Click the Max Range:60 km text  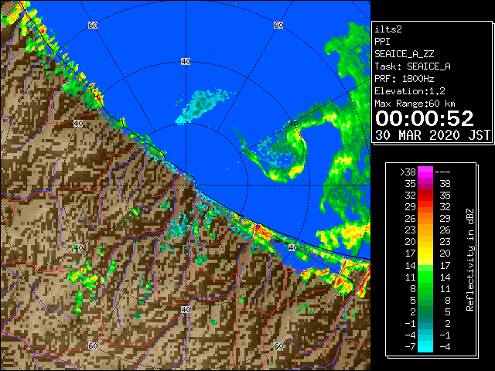click(x=415, y=104)
